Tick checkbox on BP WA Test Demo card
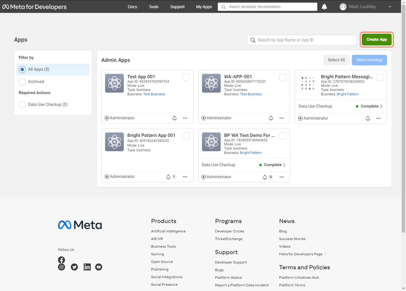The height and width of the screenshot is (291, 406). click(x=283, y=136)
